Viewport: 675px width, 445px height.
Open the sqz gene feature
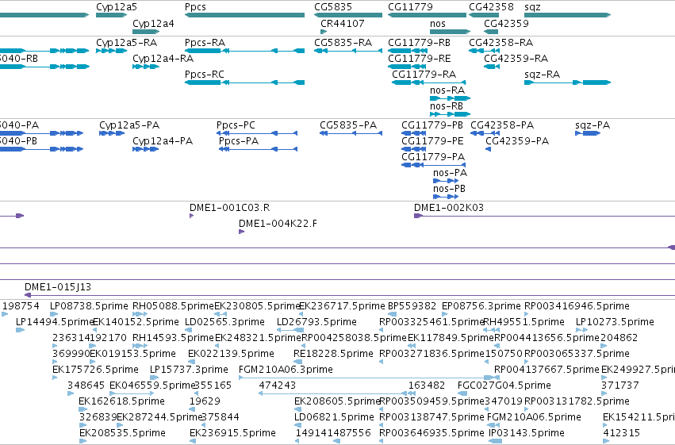click(567, 15)
